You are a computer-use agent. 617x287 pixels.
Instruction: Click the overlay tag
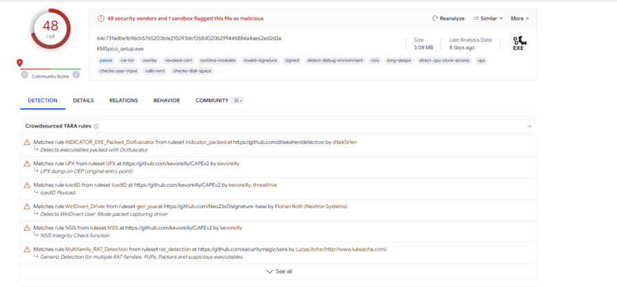[149, 60]
